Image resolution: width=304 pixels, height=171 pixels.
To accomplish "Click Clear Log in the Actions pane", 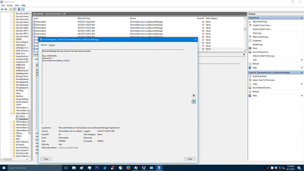I will (257, 33).
